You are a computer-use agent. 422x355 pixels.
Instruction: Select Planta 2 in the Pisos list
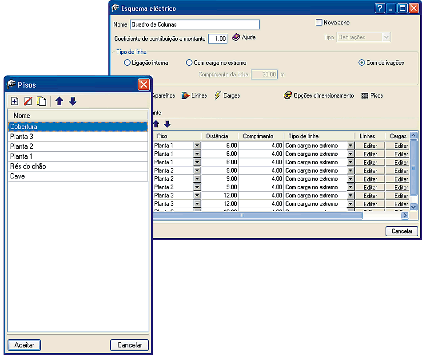pyautogui.click(x=78, y=146)
